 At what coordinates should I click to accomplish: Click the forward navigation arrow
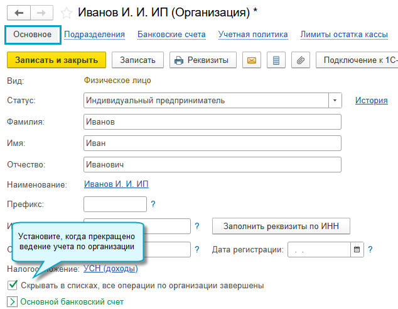point(41,13)
